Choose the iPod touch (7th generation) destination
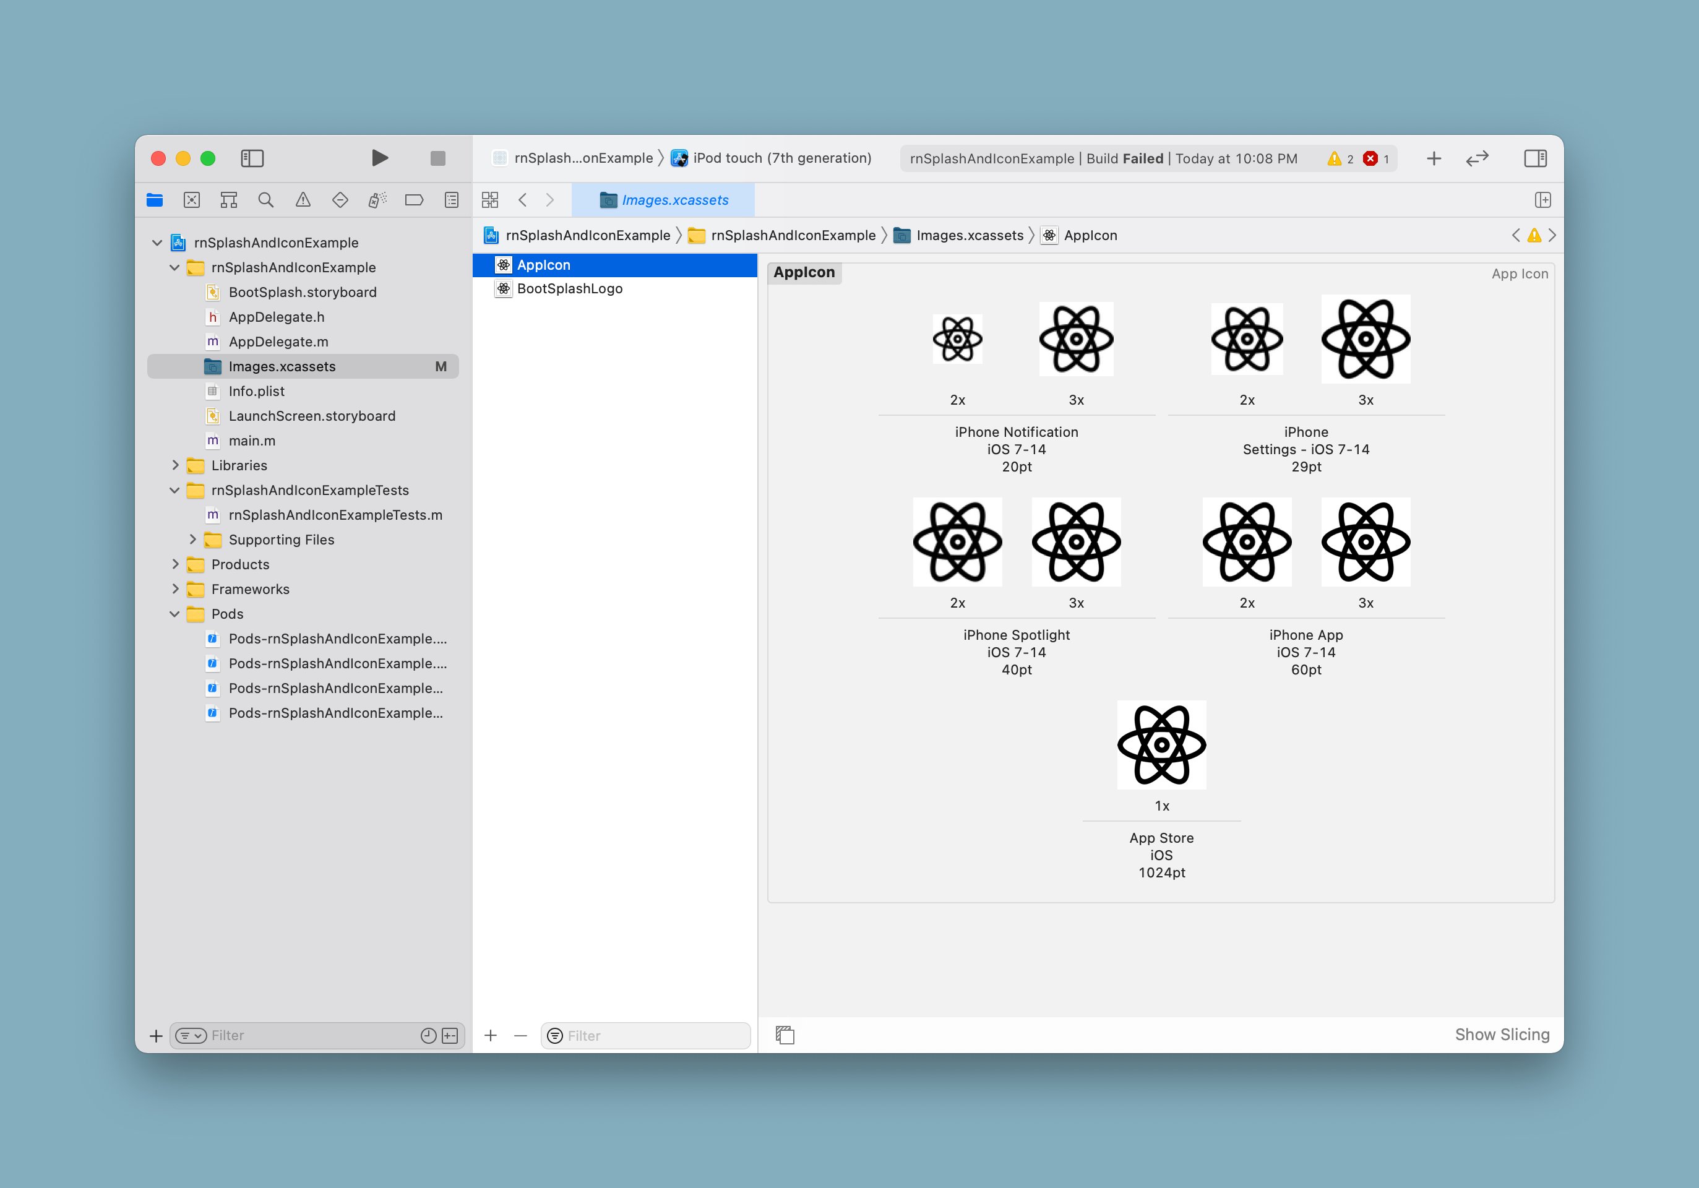The width and height of the screenshot is (1699, 1188). tap(771, 158)
